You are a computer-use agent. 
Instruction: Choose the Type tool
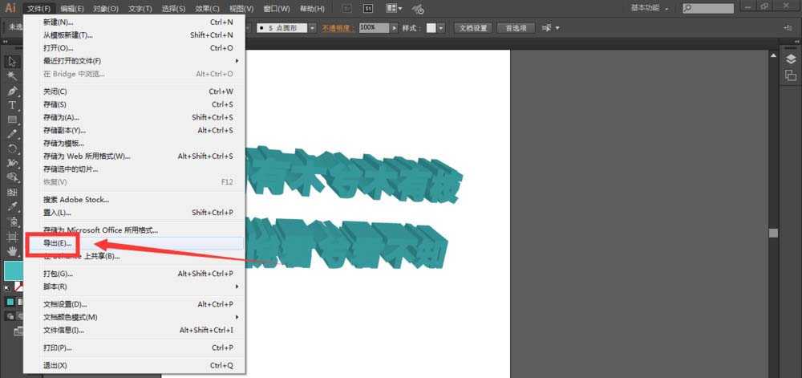click(12, 105)
